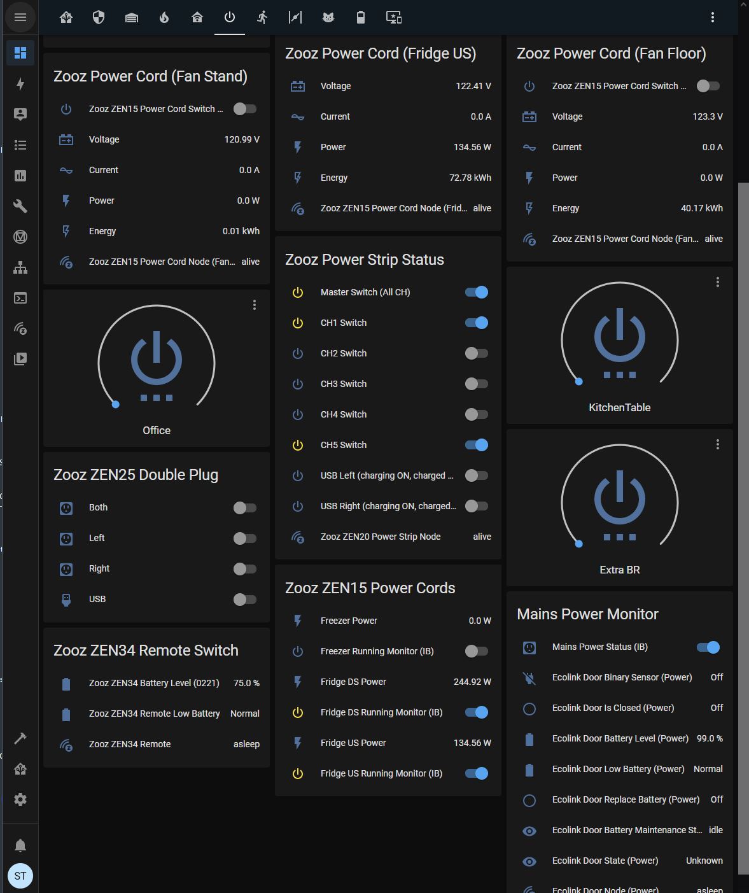
Task: Toggle Fridge DS Running Monitor (IB)
Action: click(477, 712)
